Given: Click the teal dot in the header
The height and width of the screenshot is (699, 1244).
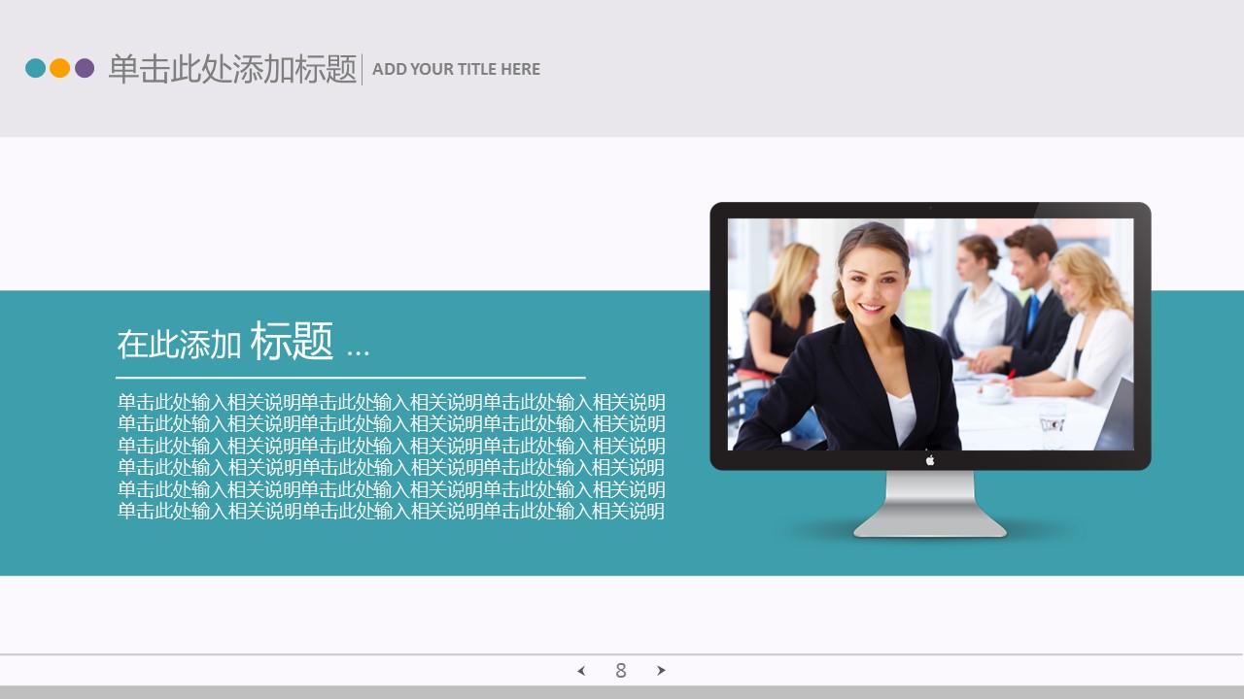Looking at the screenshot, I should pyautogui.click(x=36, y=68).
